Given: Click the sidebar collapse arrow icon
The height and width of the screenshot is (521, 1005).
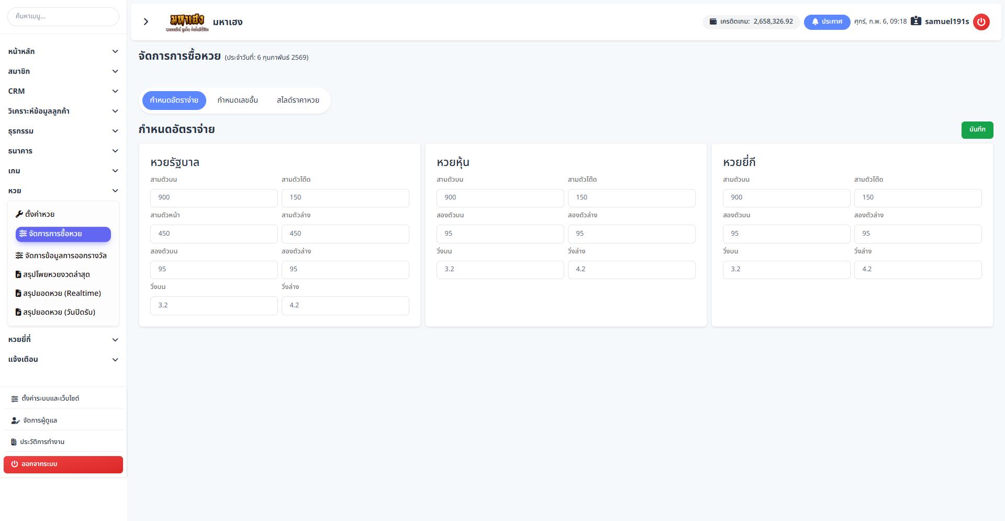Looking at the screenshot, I should click(146, 21).
